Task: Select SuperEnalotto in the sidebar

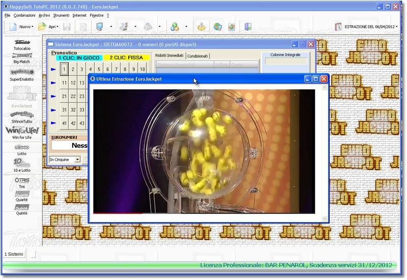Action: tap(22, 75)
